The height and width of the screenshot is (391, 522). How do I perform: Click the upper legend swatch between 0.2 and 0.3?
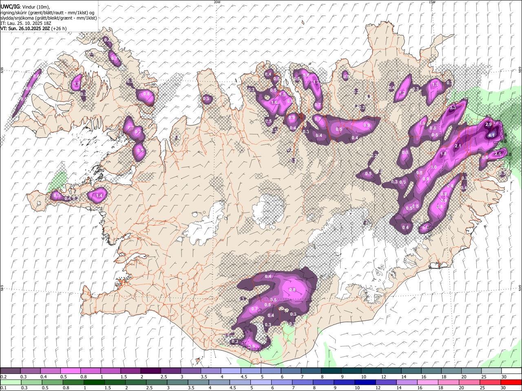[10, 371]
